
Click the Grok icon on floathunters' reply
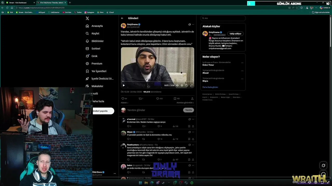click(190, 145)
